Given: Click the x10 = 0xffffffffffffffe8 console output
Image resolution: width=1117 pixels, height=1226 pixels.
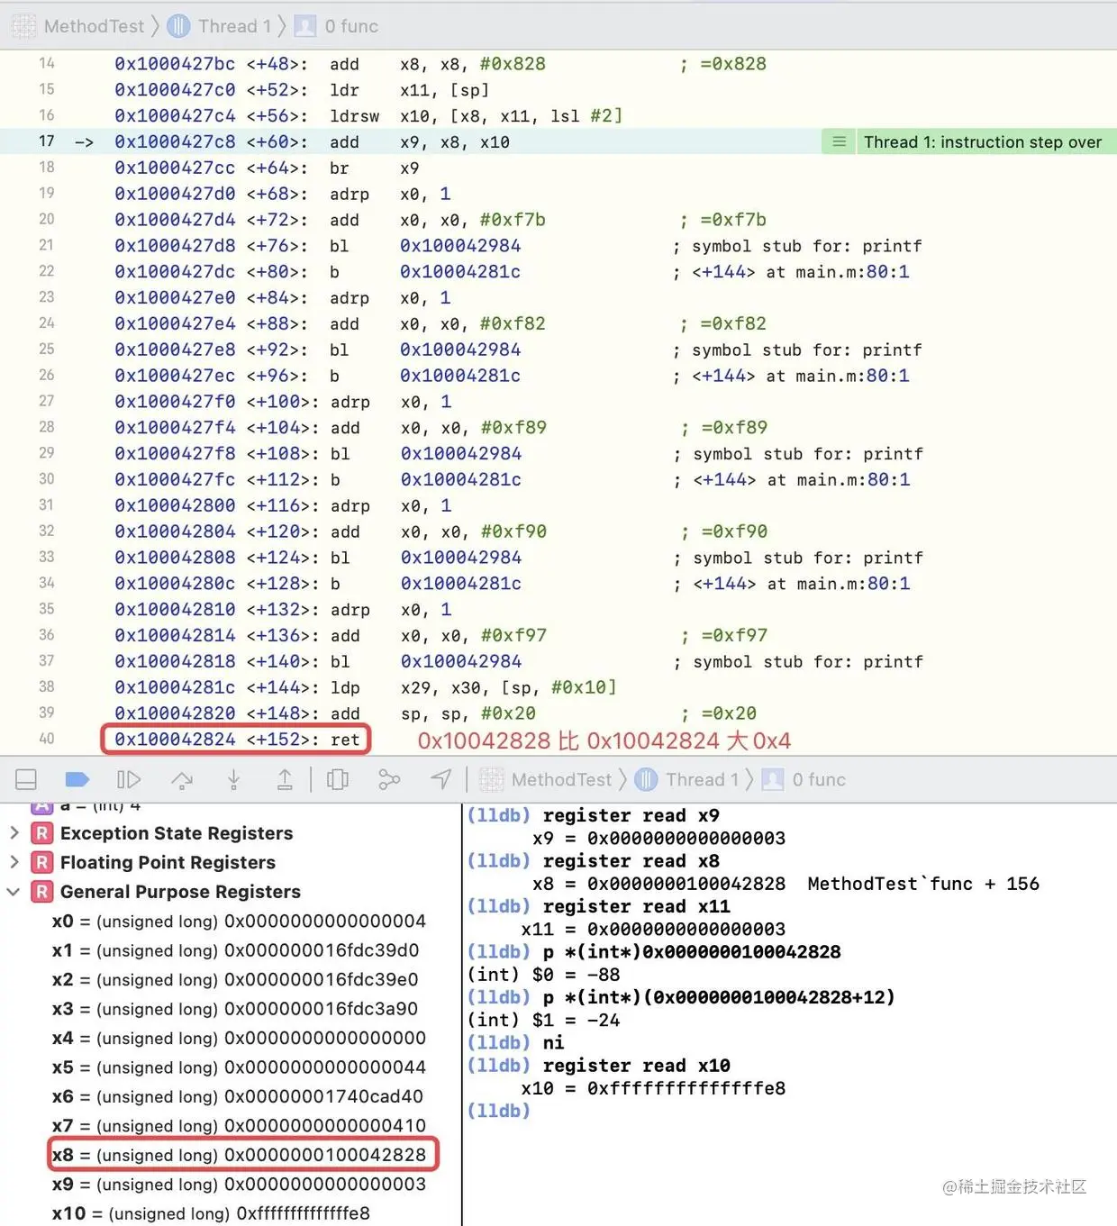Looking at the screenshot, I should pos(653,1088).
